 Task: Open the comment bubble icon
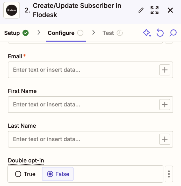173,33
